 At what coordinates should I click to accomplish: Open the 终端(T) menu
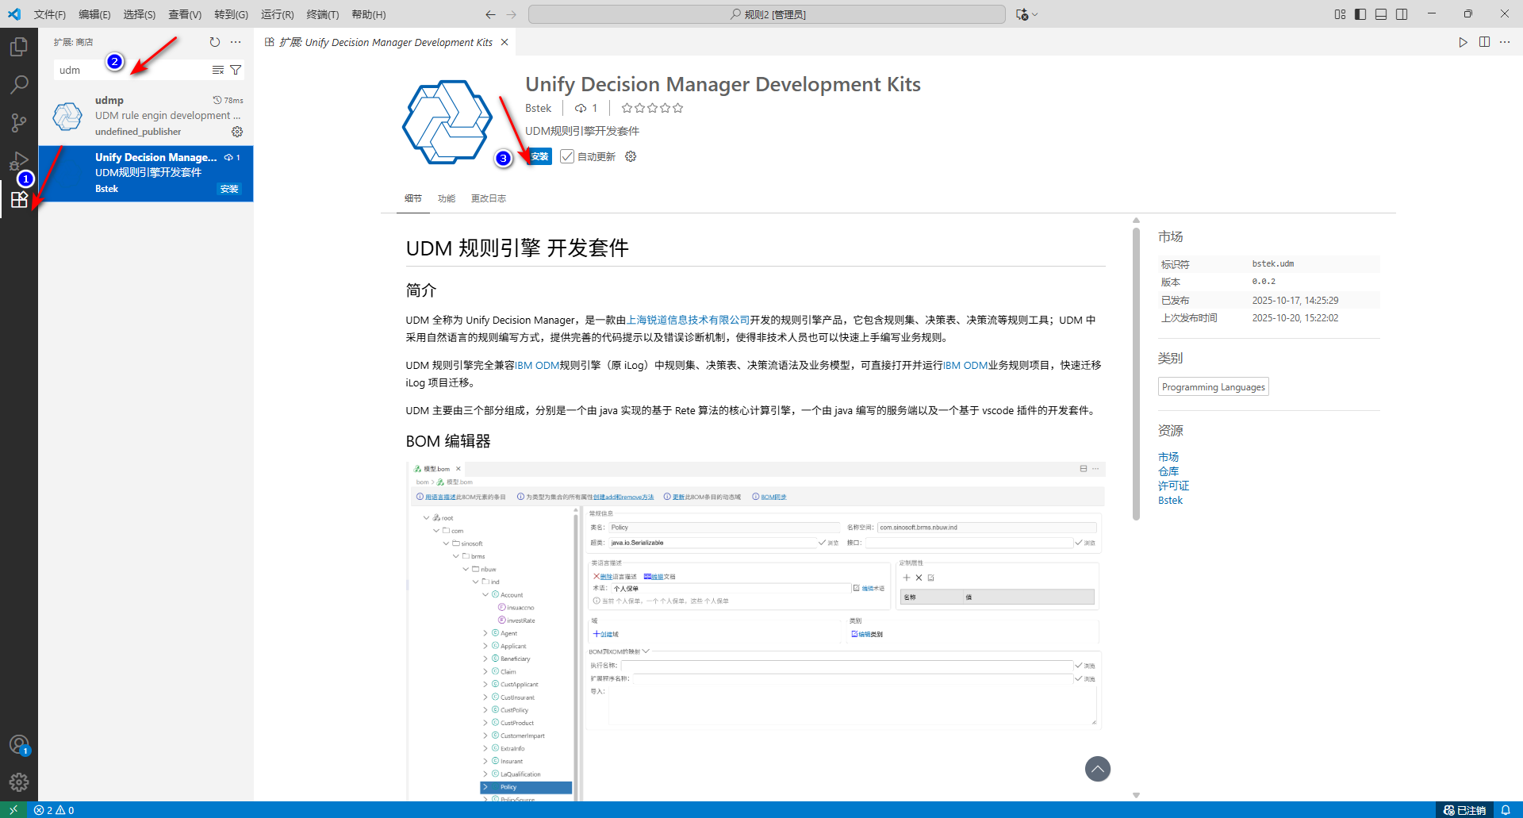[322, 14]
